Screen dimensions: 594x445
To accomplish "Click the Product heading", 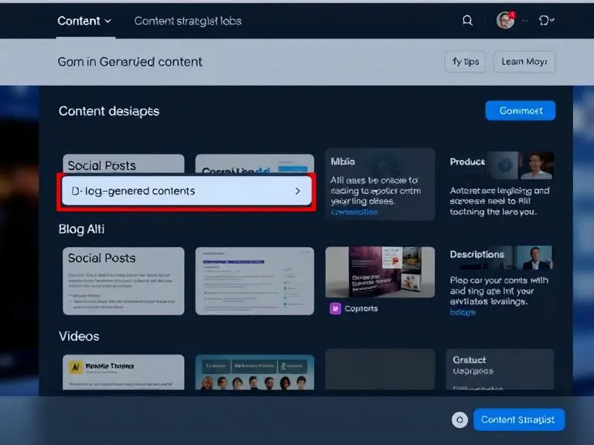I will pos(467,162).
